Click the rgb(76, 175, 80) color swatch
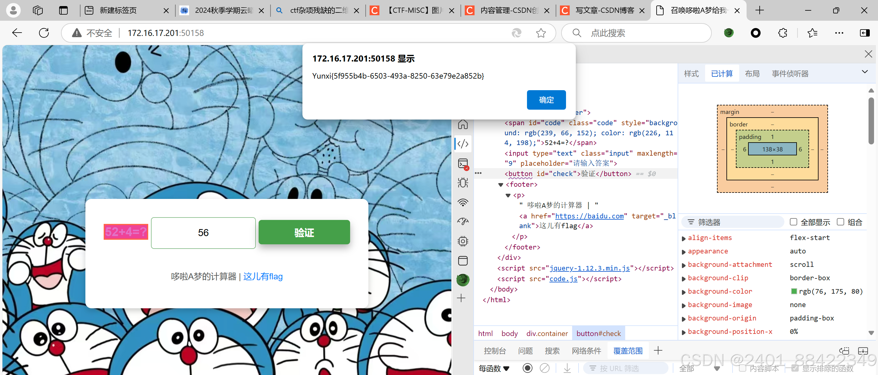Screen dimensions: 878x375 (x=794, y=291)
